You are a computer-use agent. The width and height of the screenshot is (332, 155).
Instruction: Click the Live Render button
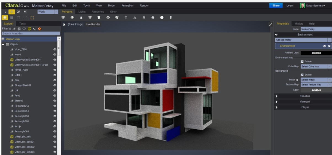tap(93, 25)
